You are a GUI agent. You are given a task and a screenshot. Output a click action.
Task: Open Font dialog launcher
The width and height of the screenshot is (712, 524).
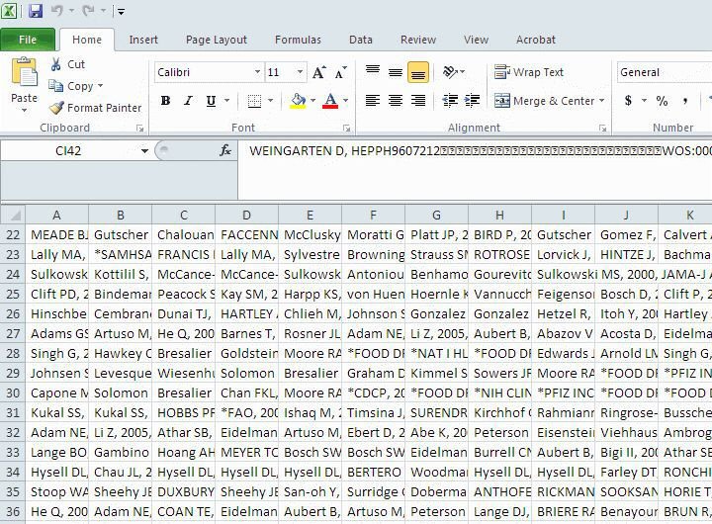[346, 129]
